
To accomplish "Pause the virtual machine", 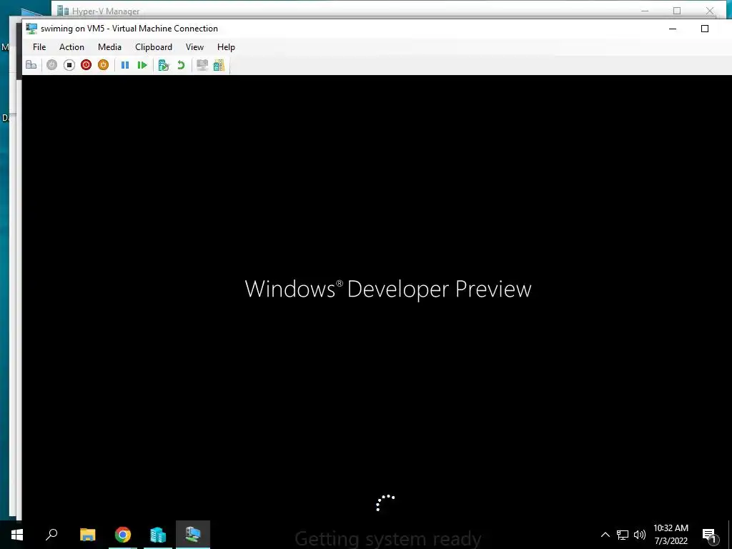I will pos(125,65).
